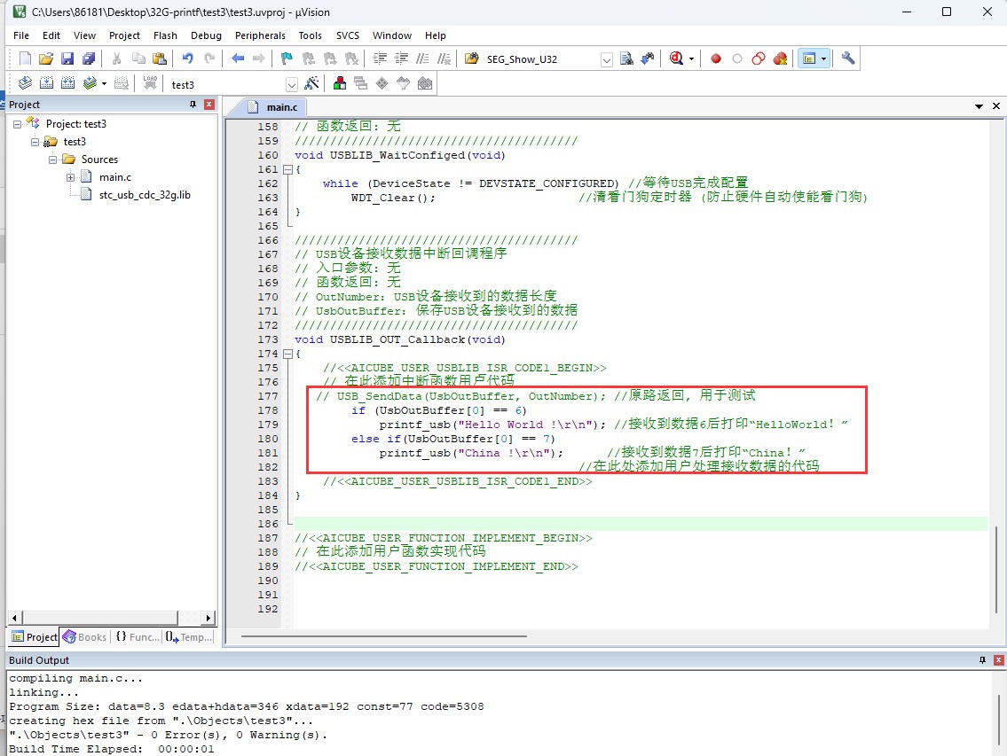Toggle the pin on the Build Output panel
The image size is (1007, 756).
[x=982, y=660]
